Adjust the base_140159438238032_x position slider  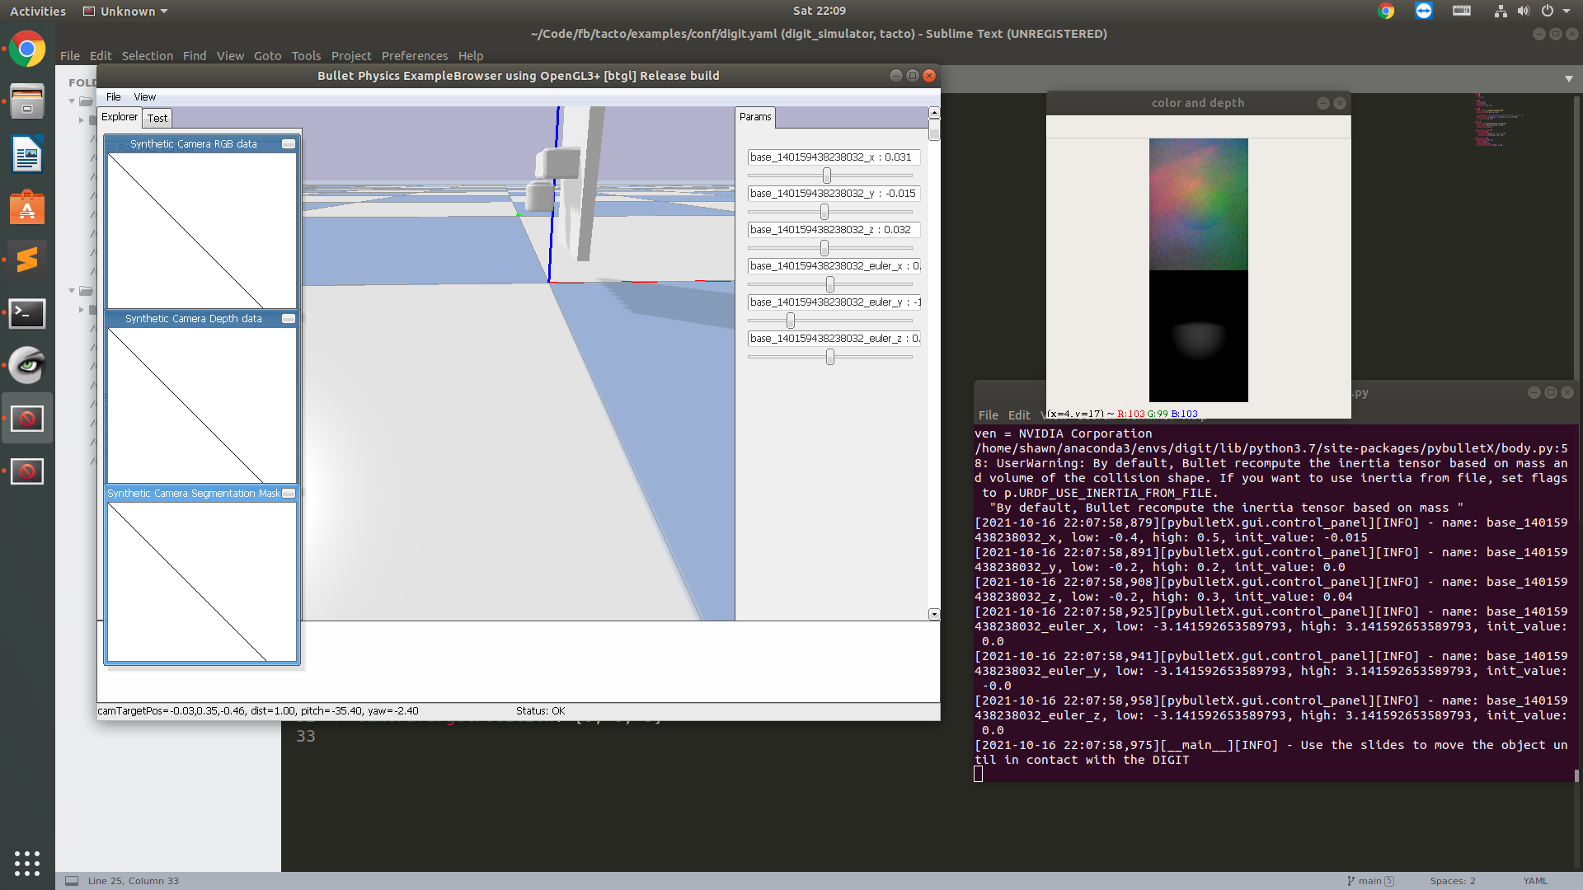click(826, 175)
